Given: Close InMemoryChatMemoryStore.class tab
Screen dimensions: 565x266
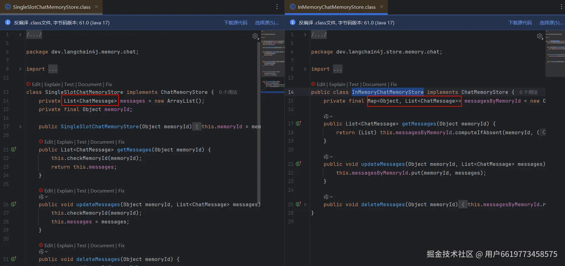Looking at the screenshot, I should click(382, 7).
